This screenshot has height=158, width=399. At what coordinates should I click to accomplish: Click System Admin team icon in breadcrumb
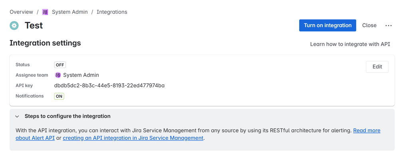pos(45,12)
